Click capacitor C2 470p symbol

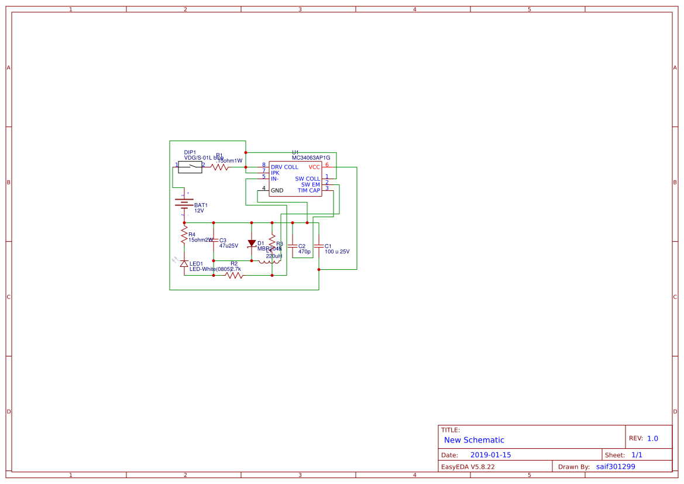[293, 246]
